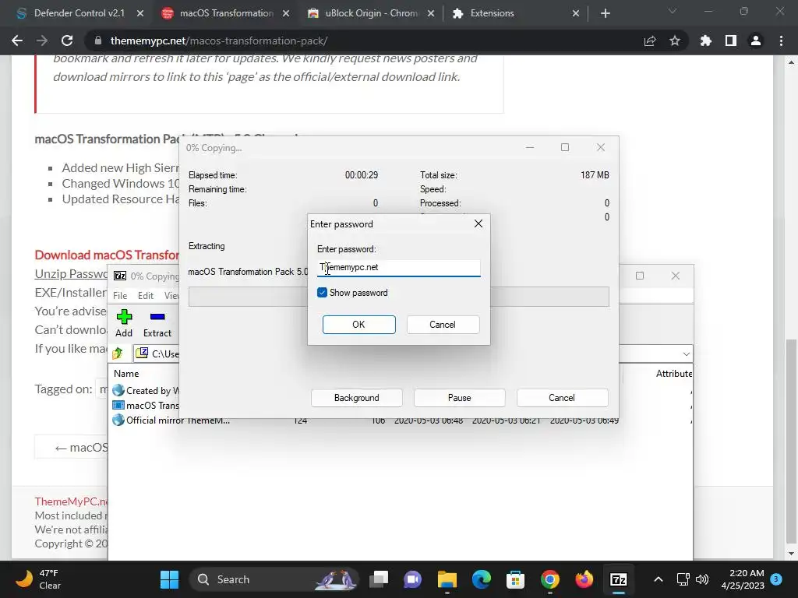This screenshot has height=598, width=798.
Task: Click the password input field
Action: (398, 268)
